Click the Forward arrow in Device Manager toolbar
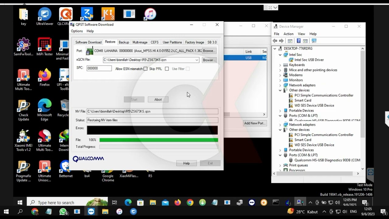Image resolution: width=389 pixels, height=219 pixels. 281,41
